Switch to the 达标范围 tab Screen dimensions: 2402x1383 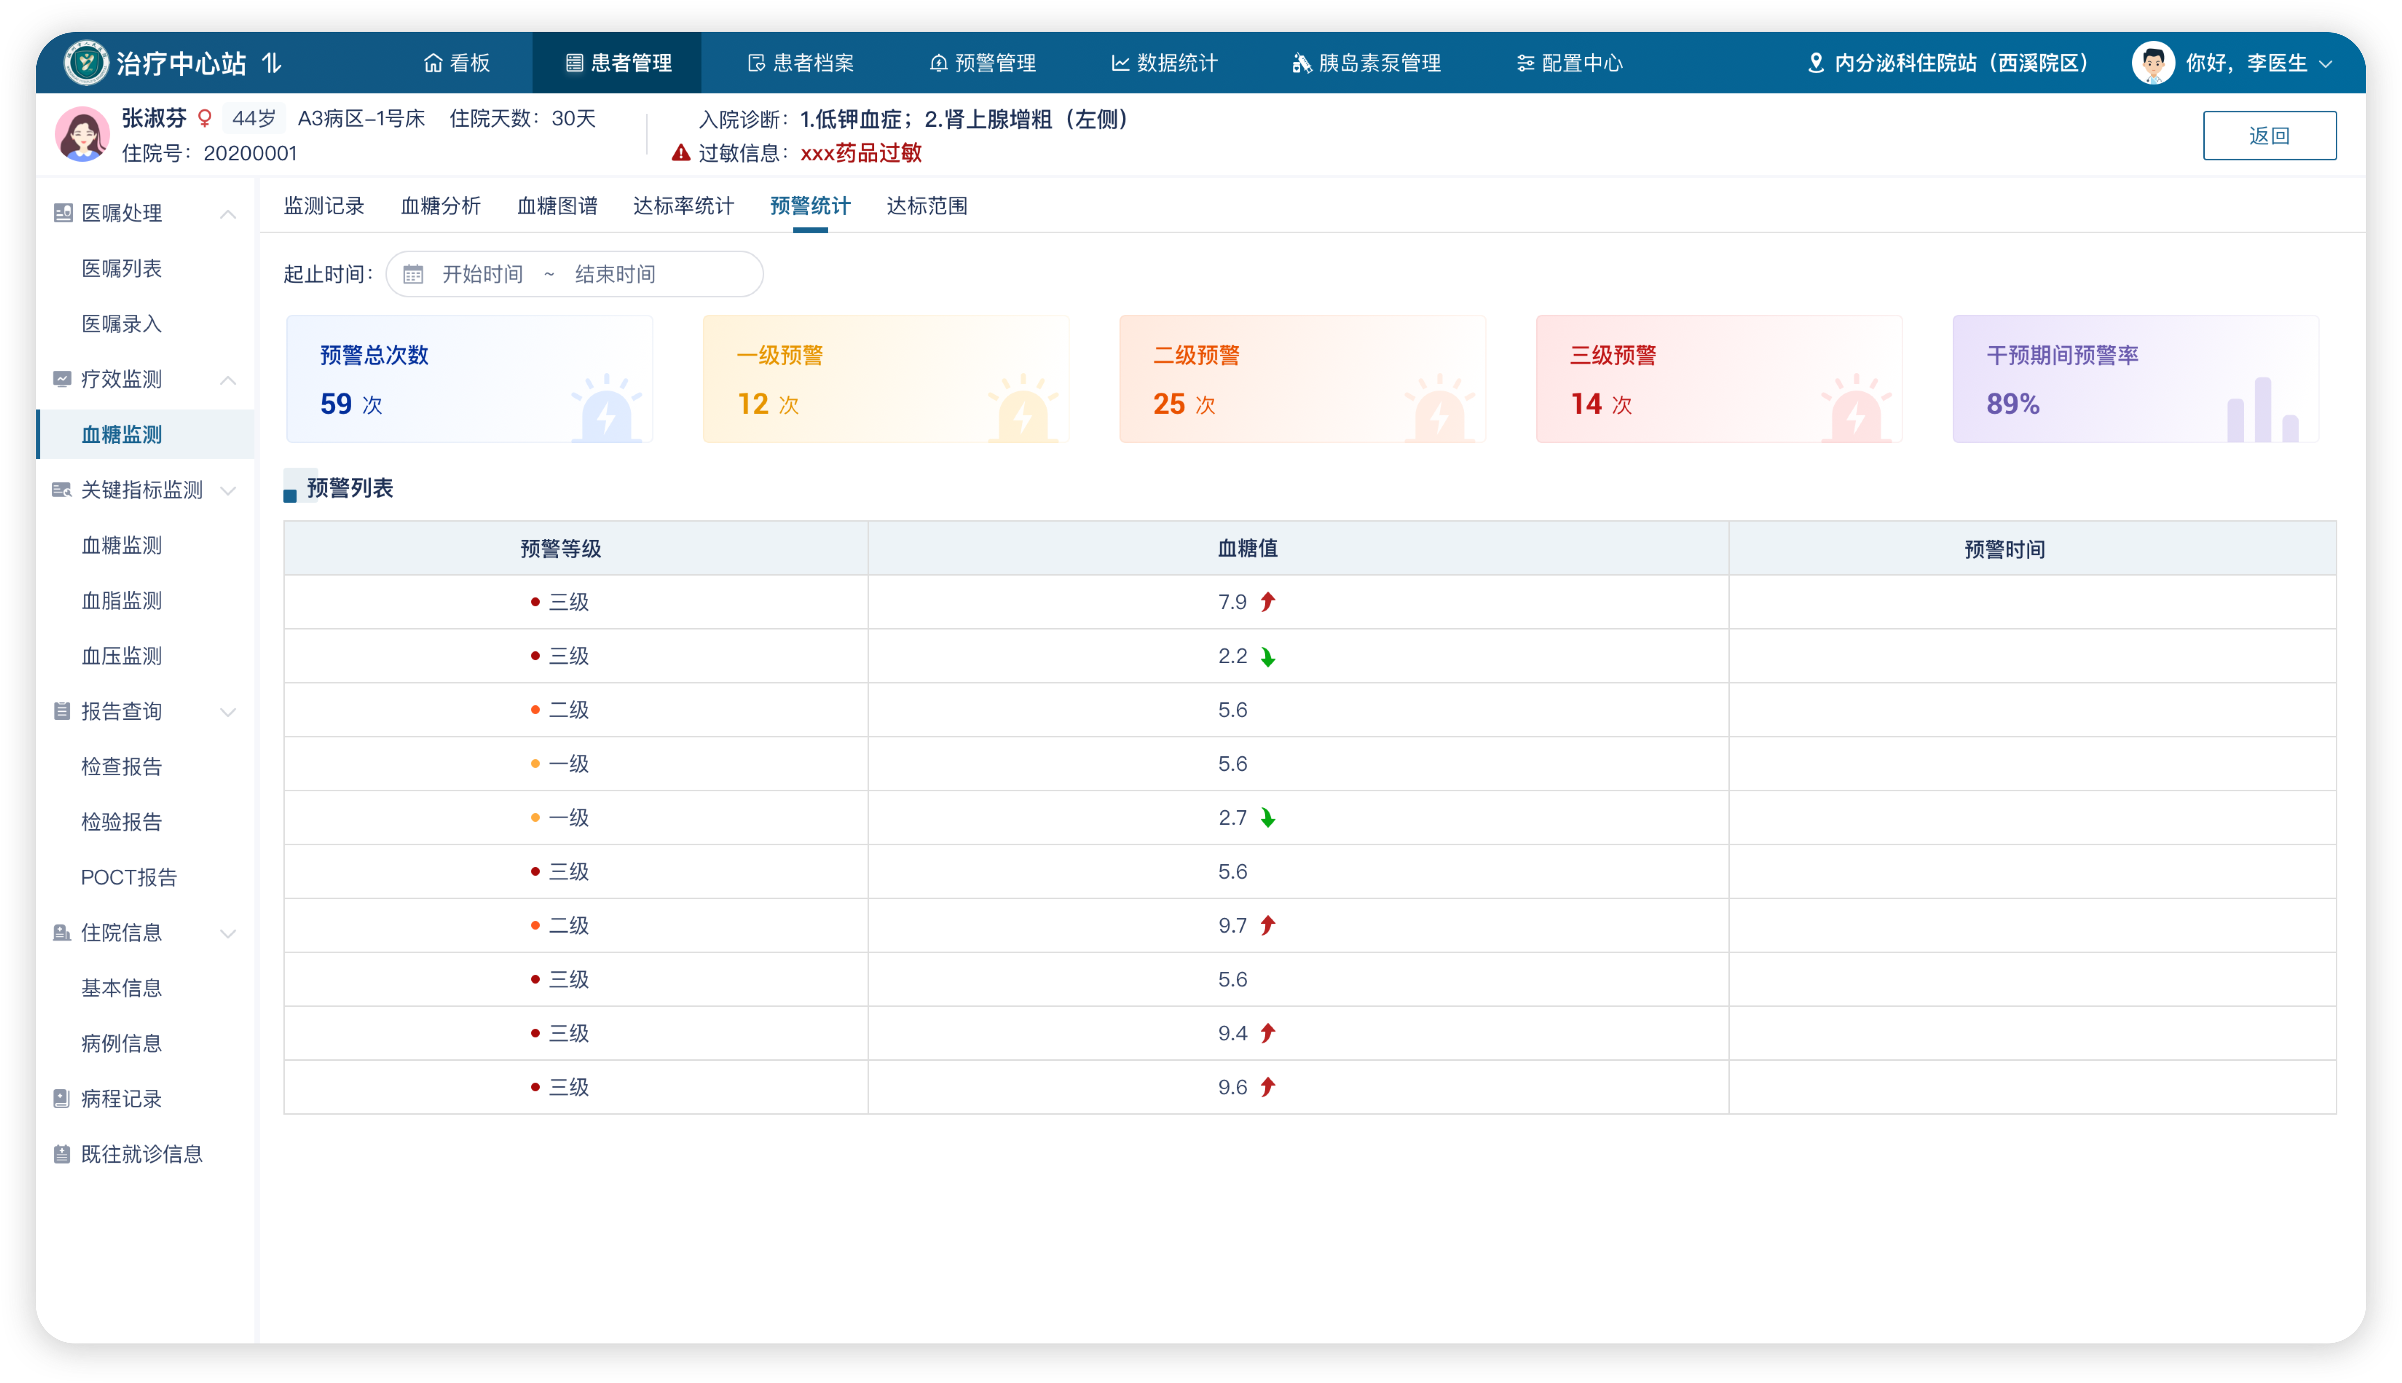[x=927, y=206]
